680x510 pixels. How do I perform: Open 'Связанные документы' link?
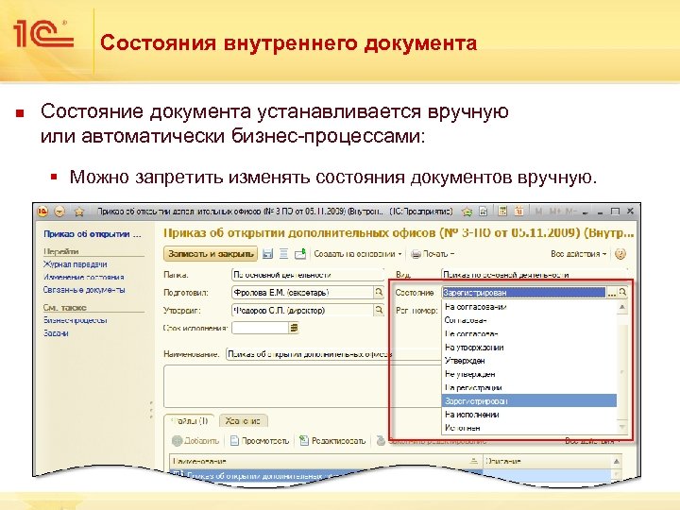point(84,290)
